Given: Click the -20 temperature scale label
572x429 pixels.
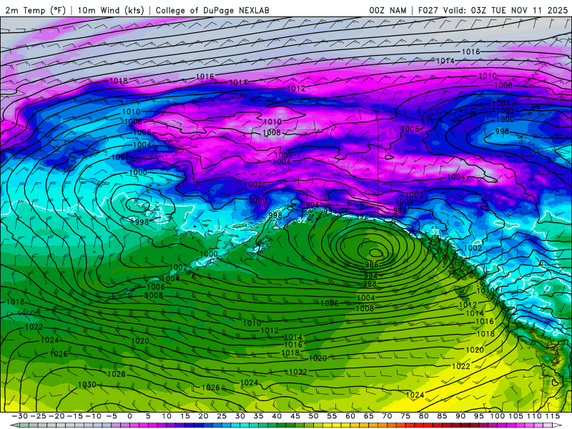Looking at the screenshot, I should point(56,416).
